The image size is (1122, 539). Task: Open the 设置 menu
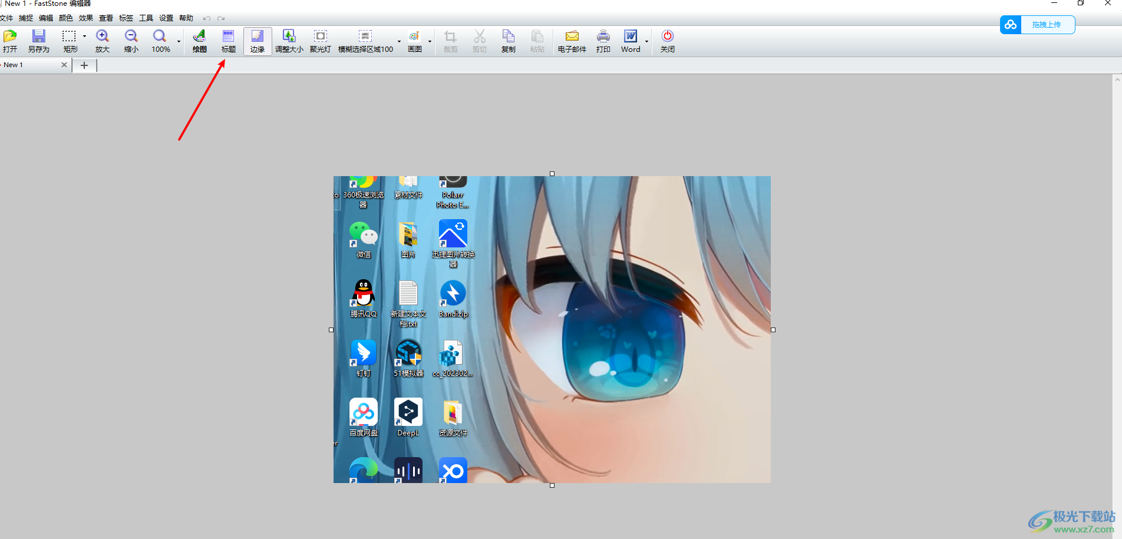point(166,18)
